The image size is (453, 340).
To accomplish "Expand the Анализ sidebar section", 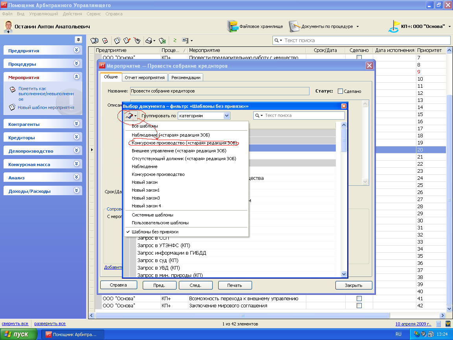I will pos(77,177).
